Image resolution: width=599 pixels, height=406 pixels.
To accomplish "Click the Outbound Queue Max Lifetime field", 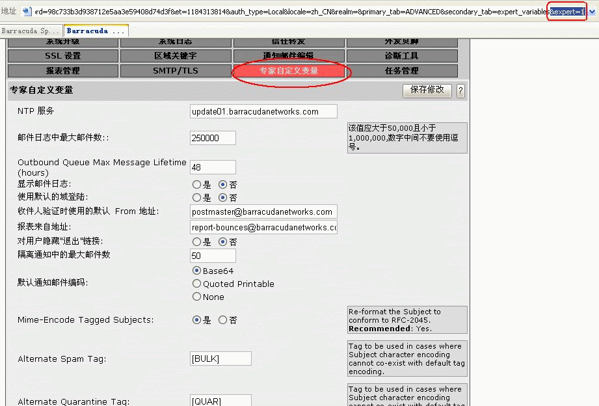I will pyautogui.click(x=213, y=167).
